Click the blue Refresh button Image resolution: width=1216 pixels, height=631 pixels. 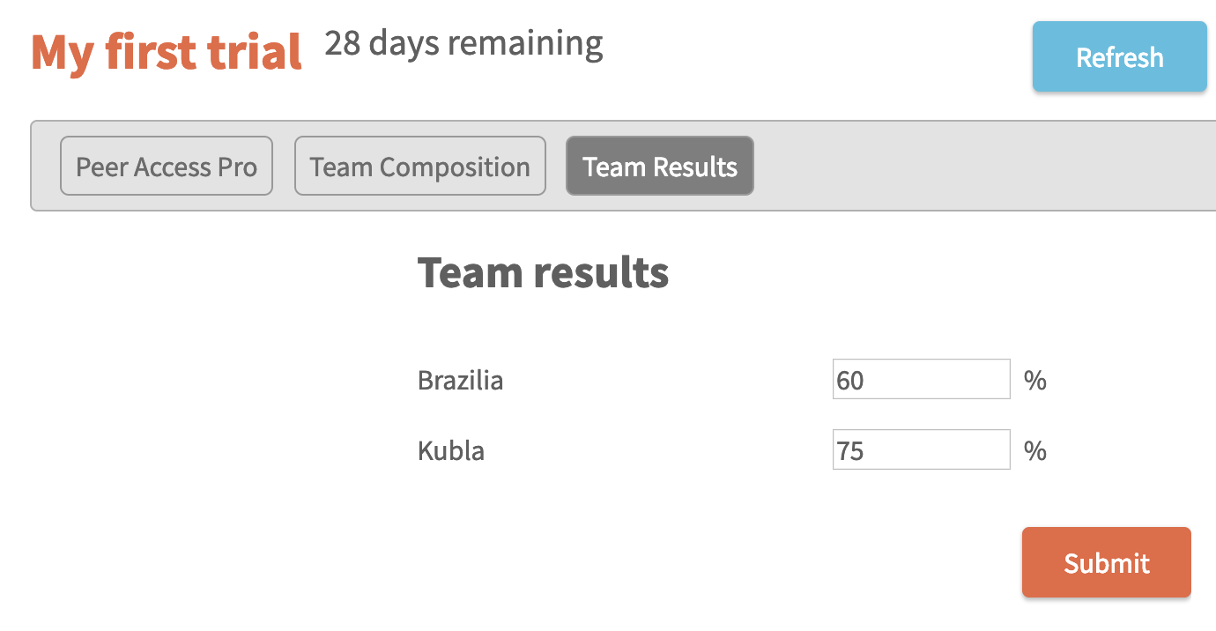(x=1119, y=57)
